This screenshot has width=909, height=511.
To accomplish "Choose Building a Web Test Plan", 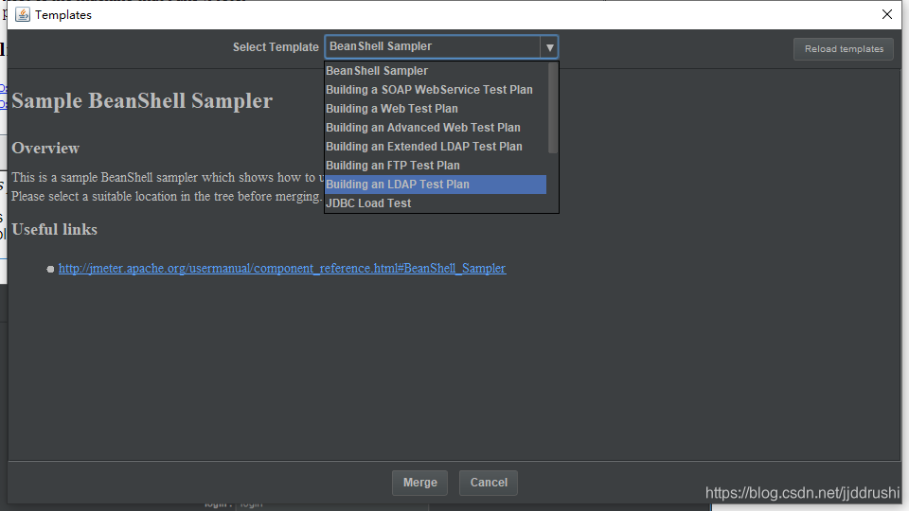I will [x=436, y=108].
